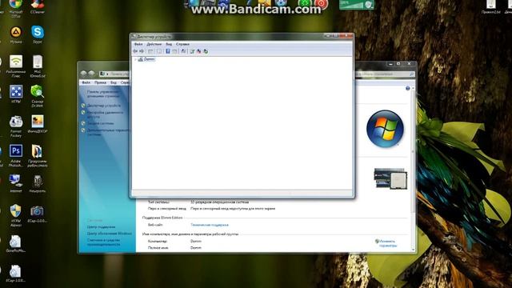Screen dimensions: 512x288
Task: Open the Format Factory desktop shortcut
Action: [16, 126]
